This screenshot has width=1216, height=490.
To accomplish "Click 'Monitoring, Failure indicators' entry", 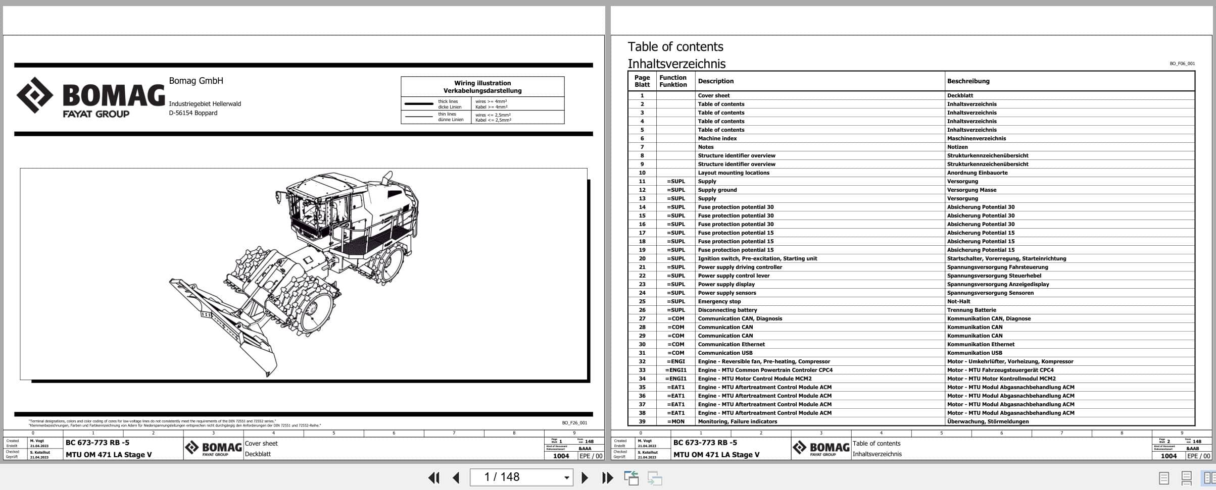I will [x=738, y=421].
